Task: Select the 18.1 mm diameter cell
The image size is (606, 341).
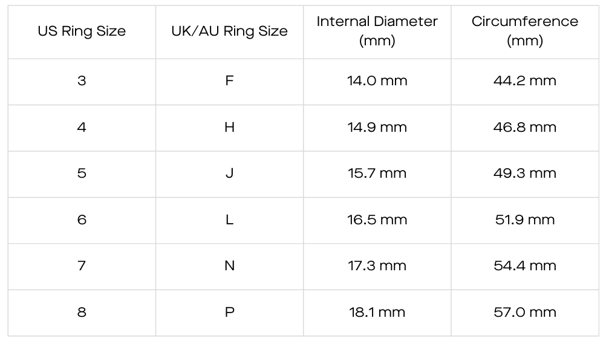Action: [377, 313]
